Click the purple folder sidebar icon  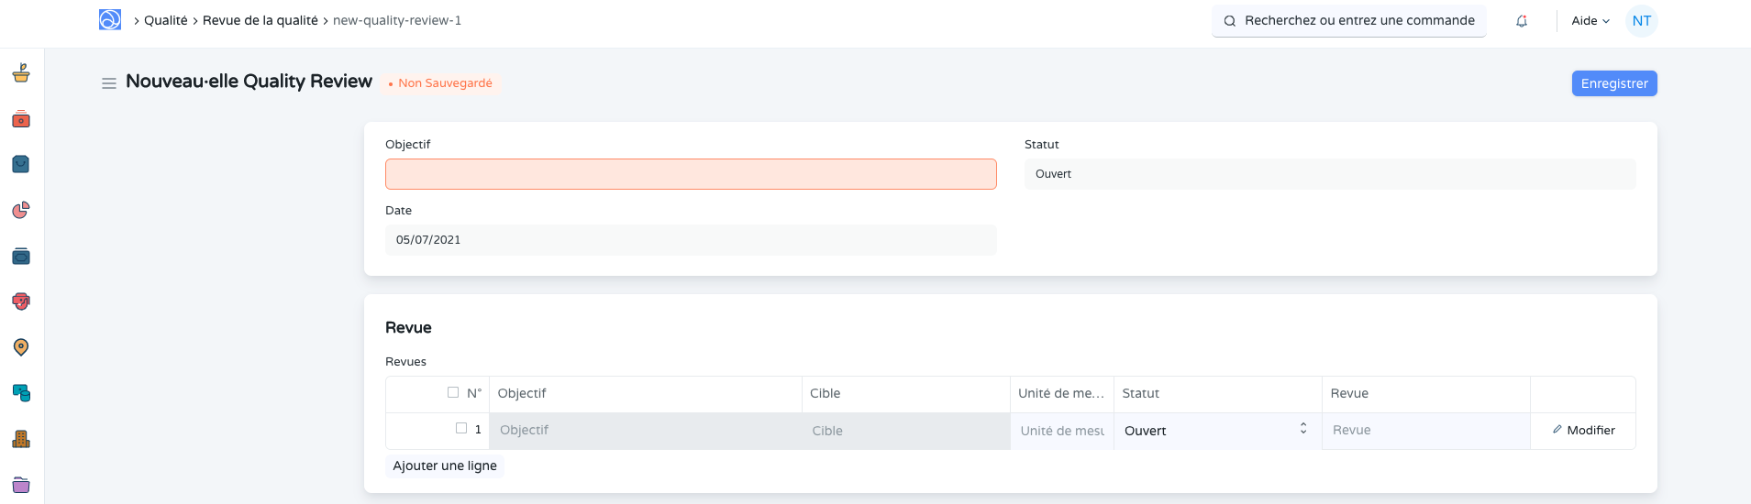[21, 485]
